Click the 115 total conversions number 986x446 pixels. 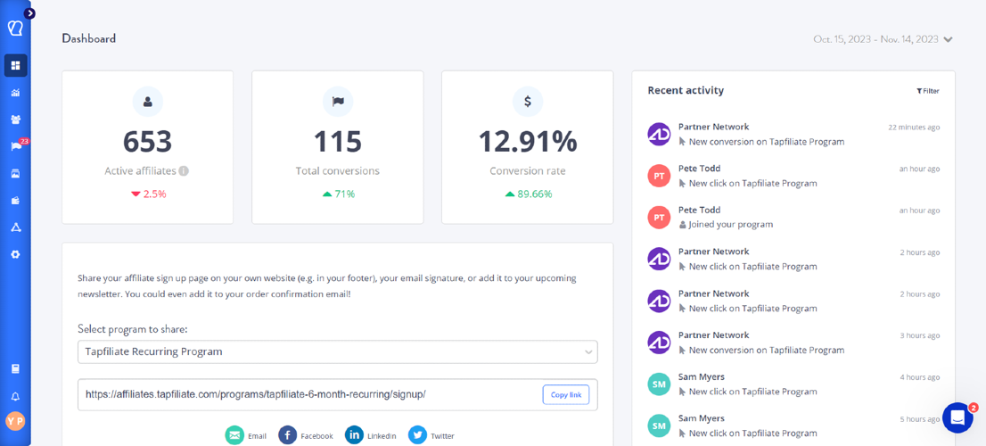point(338,142)
